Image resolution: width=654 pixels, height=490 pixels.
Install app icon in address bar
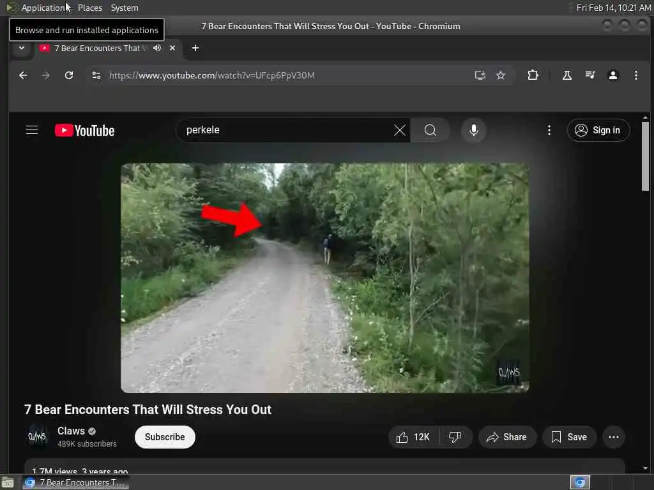pos(480,75)
